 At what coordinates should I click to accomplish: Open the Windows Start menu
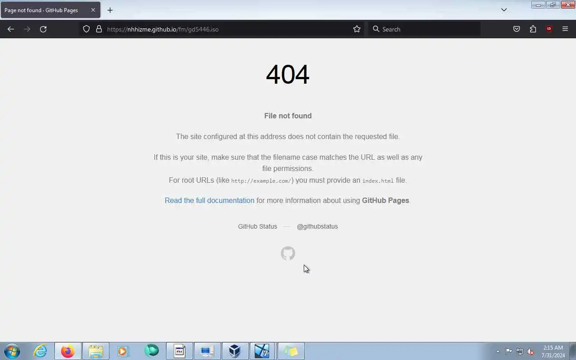tap(12, 351)
